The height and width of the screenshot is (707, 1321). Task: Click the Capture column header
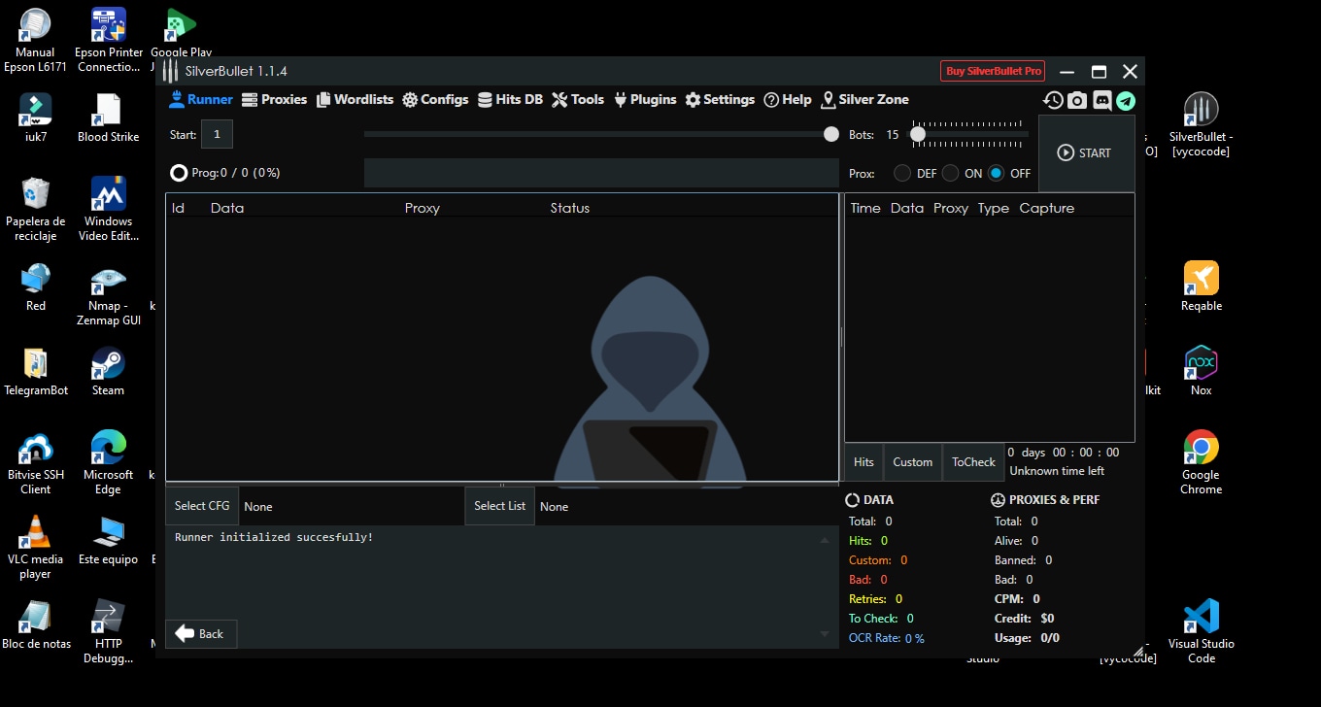pos(1047,208)
